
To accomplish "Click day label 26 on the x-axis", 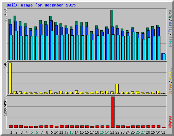I will [138, 132].
